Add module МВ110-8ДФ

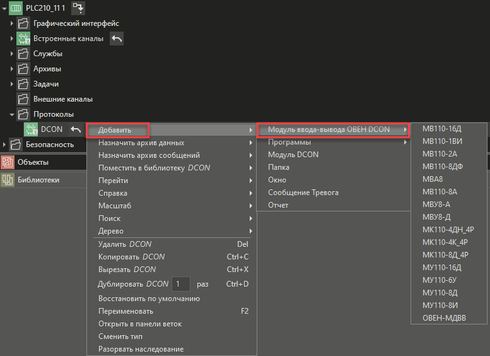click(x=449, y=167)
